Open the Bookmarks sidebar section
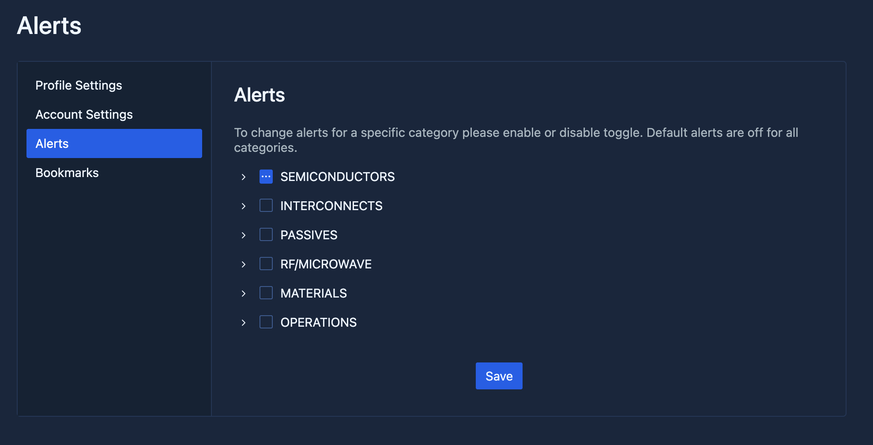The width and height of the screenshot is (873, 445). (x=67, y=173)
